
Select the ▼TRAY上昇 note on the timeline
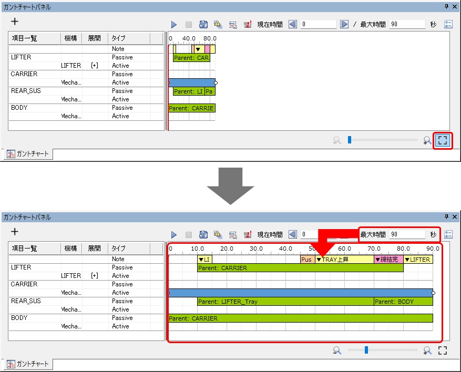(x=344, y=260)
